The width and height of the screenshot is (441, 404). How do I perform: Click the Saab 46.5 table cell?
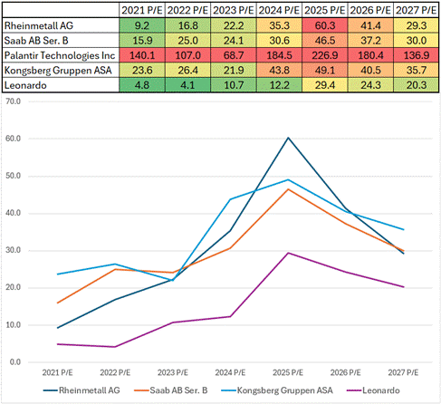324,41
